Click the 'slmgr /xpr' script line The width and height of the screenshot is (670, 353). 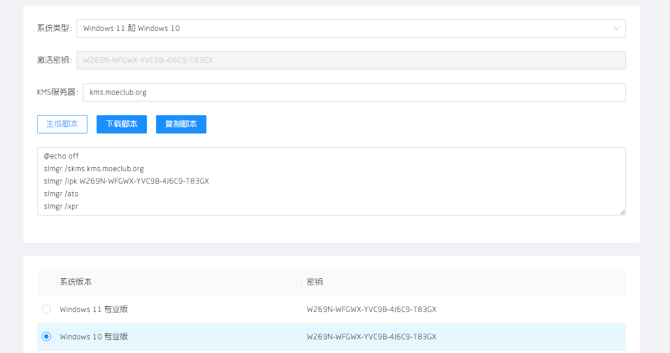coord(61,206)
